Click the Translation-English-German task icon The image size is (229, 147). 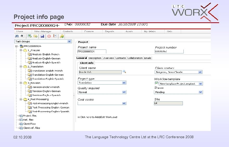click(30, 75)
